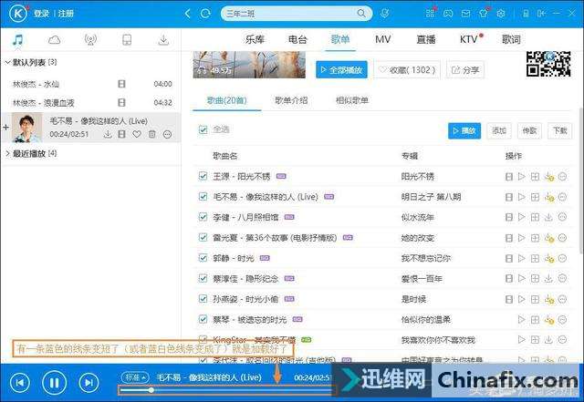Play MV for 雷光夏 - 第36个故事
584x402 pixels.
click(509, 238)
